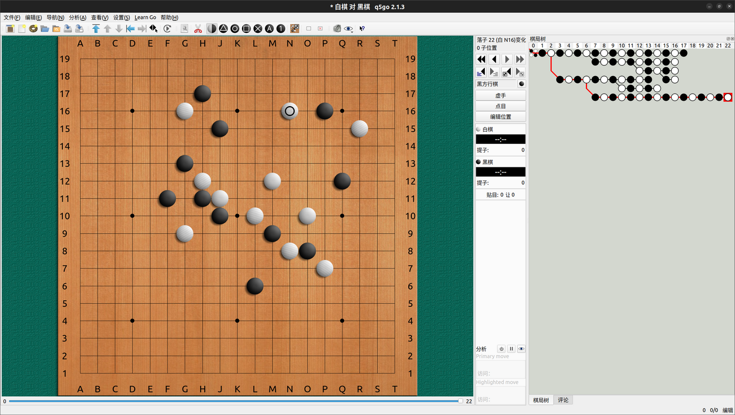The image size is (735, 415).
Task: Activate the rectangle selection tool
Action: (x=308, y=29)
